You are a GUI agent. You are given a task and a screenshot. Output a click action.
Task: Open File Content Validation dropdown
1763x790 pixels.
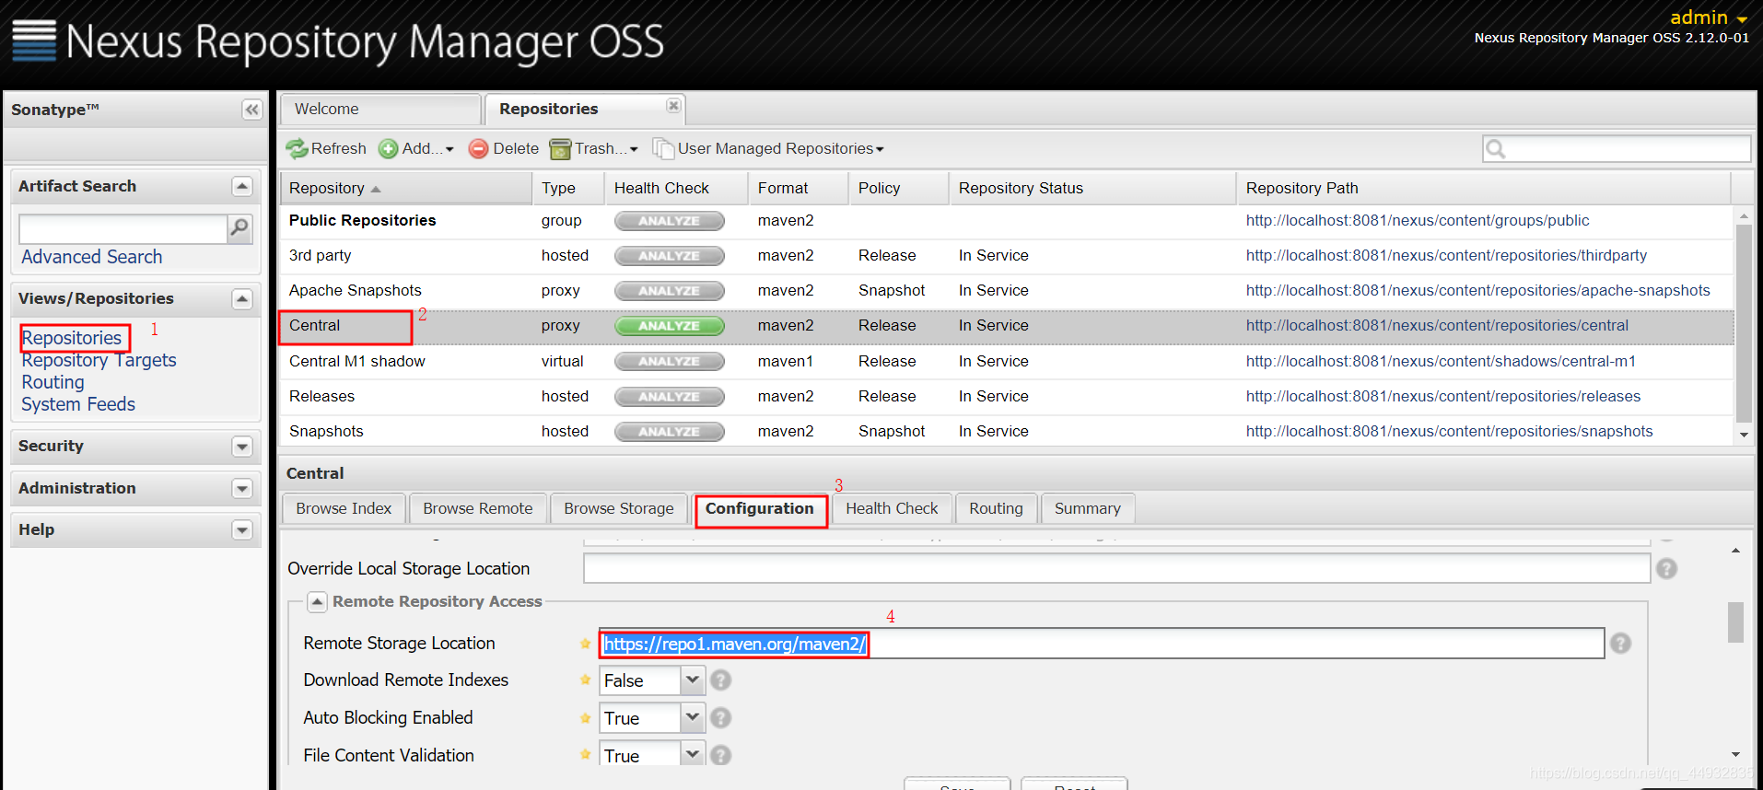693,755
